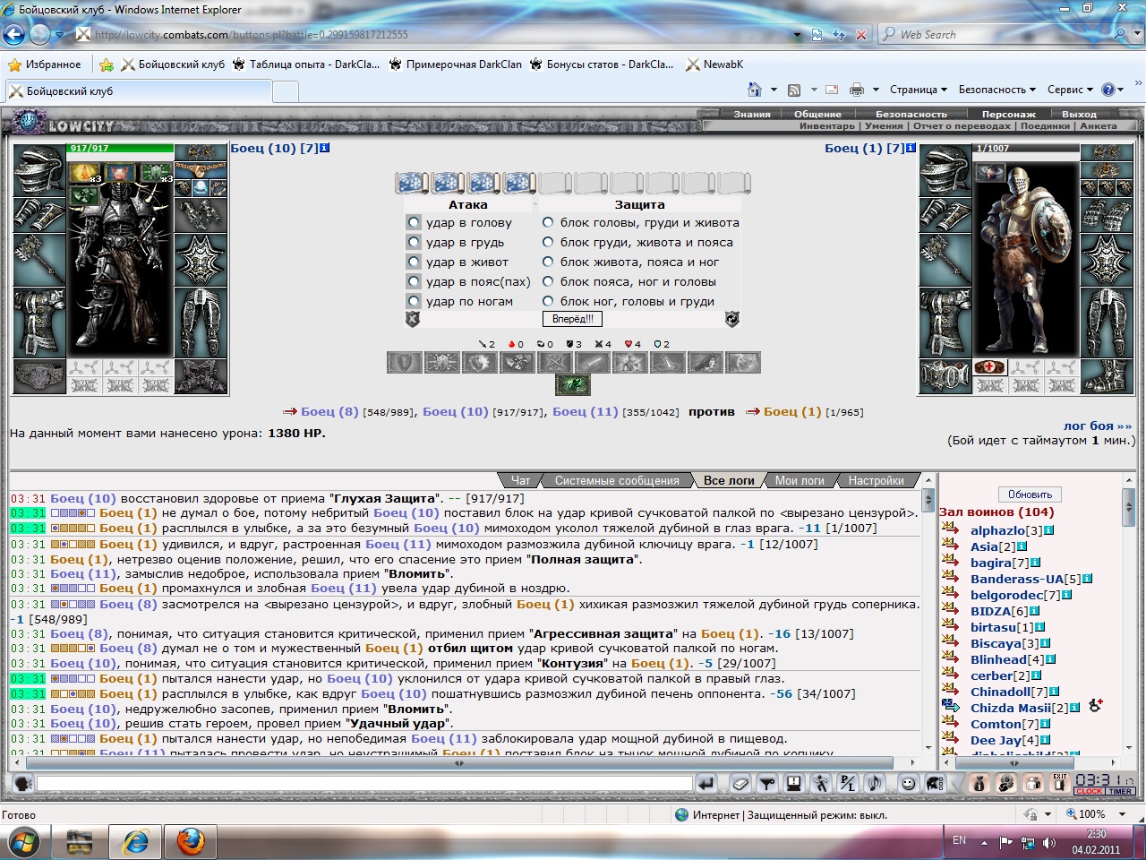The image size is (1146, 860).
Task: Open info icon next to Боец (10) [7]
Action: [325, 148]
